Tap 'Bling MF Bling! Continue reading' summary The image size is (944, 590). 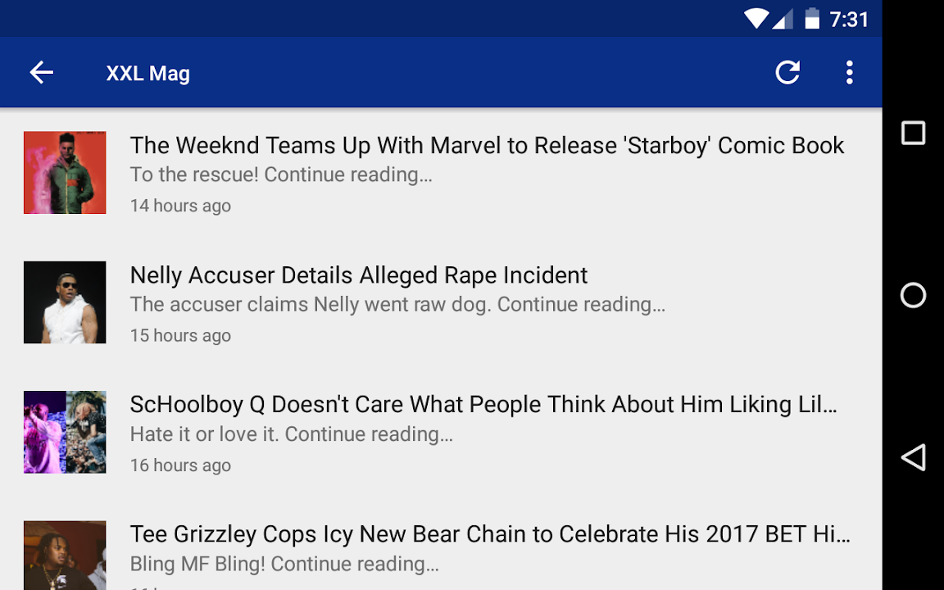(284, 564)
